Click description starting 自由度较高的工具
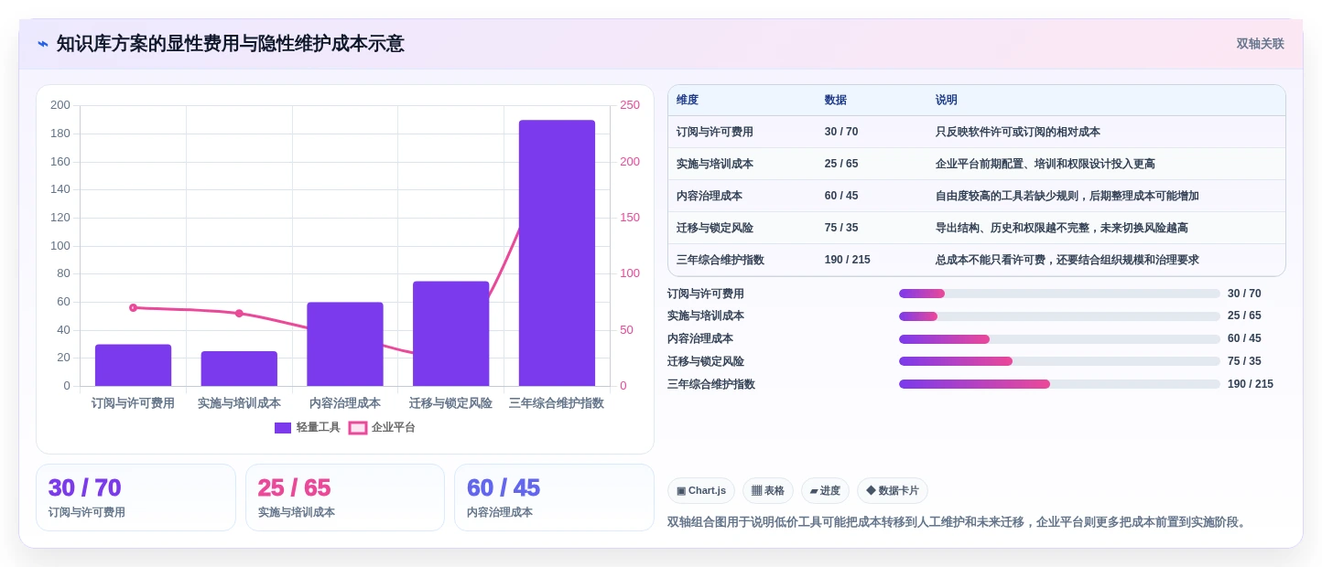 click(x=1067, y=196)
